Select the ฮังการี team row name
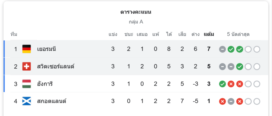 (x=45, y=84)
